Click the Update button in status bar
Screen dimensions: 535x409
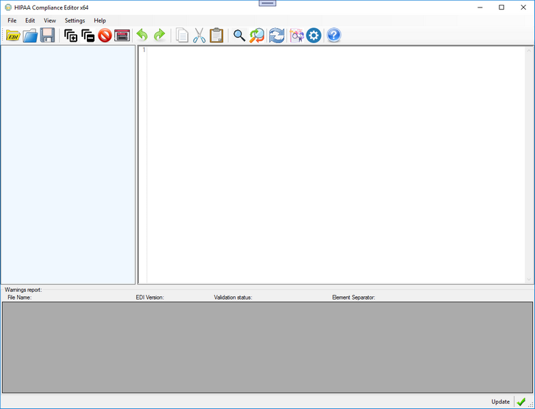click(500, 402)
